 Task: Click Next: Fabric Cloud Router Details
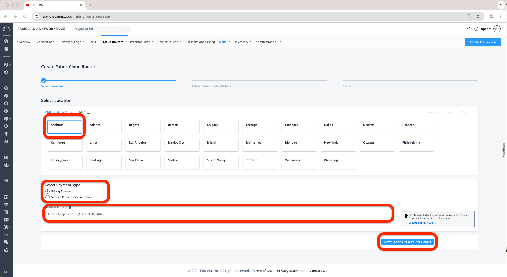click(407, 242)
